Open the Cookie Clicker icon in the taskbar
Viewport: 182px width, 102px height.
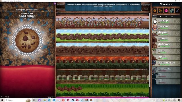coord(91,100)
